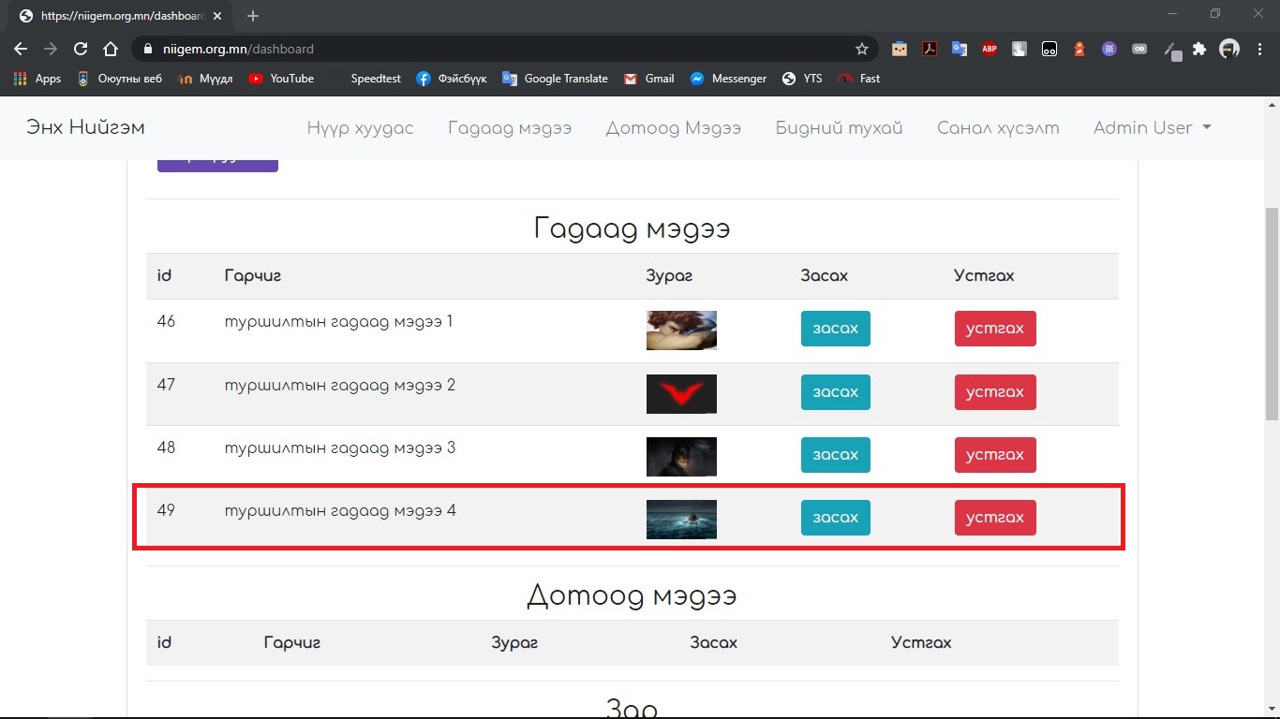Image resolution: width=1280 pixels, height=719 pixels.
Task: Open the YouTube bookmark
Action: (x=281, y=79)
